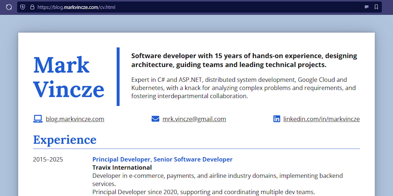Click the Travix International company name
Viewport: 393px width, 196px height.
(x=122, y=167)
